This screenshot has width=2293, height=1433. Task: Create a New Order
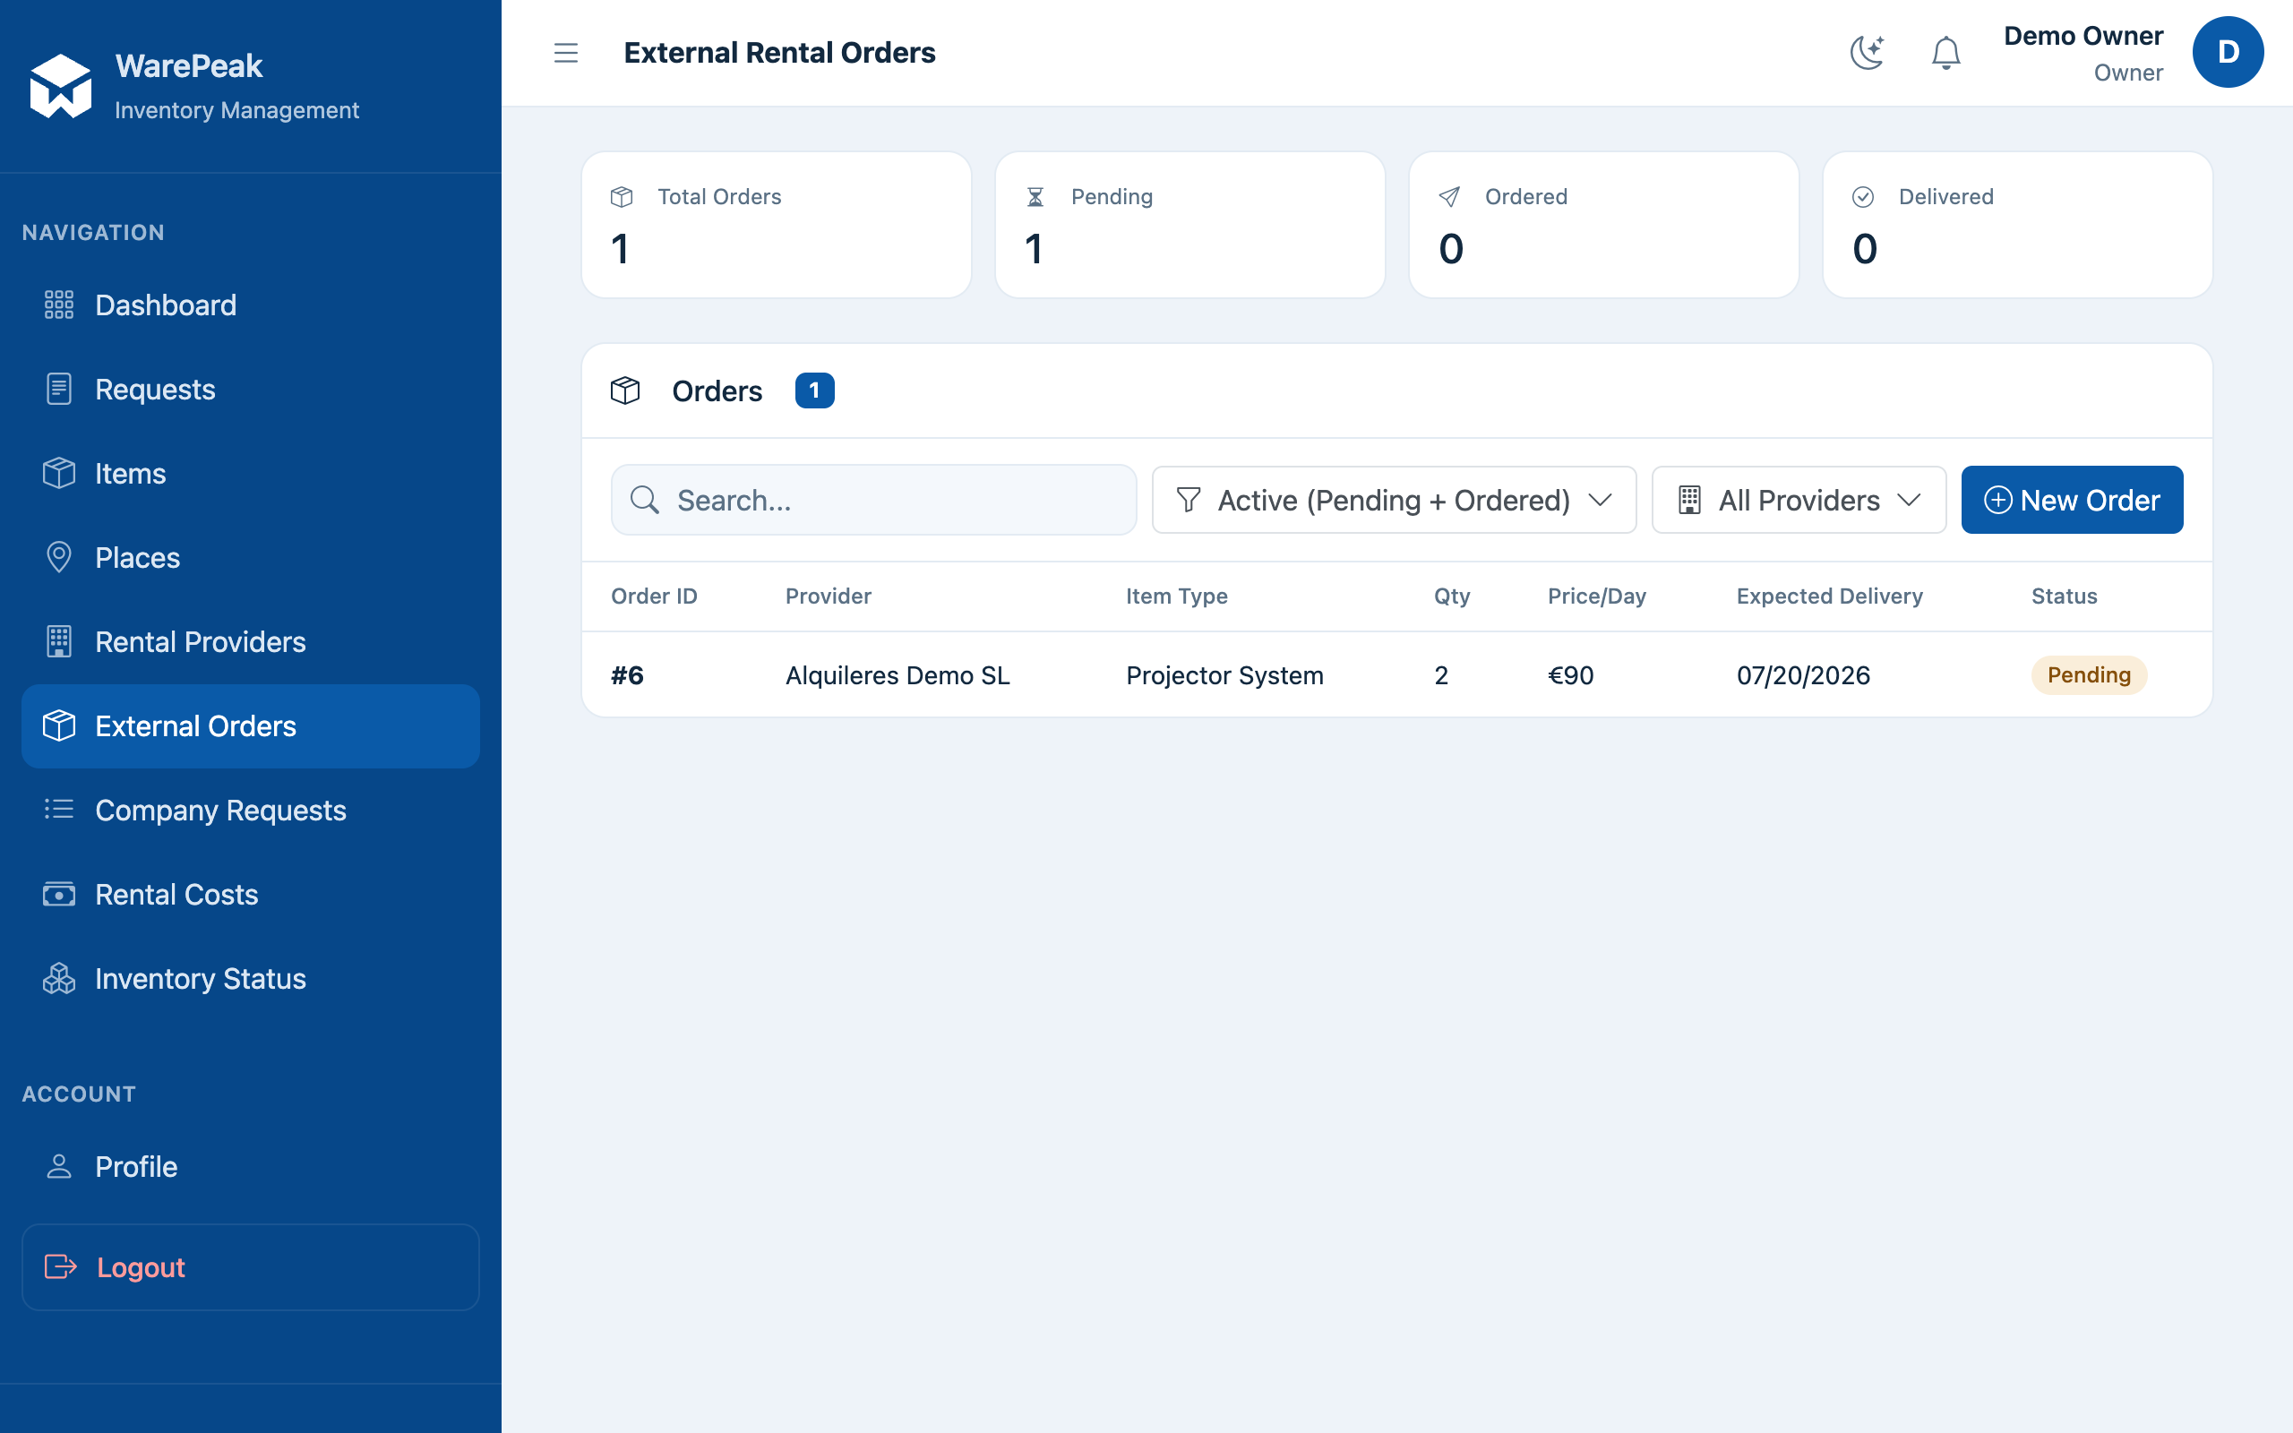click(2071, 500)
